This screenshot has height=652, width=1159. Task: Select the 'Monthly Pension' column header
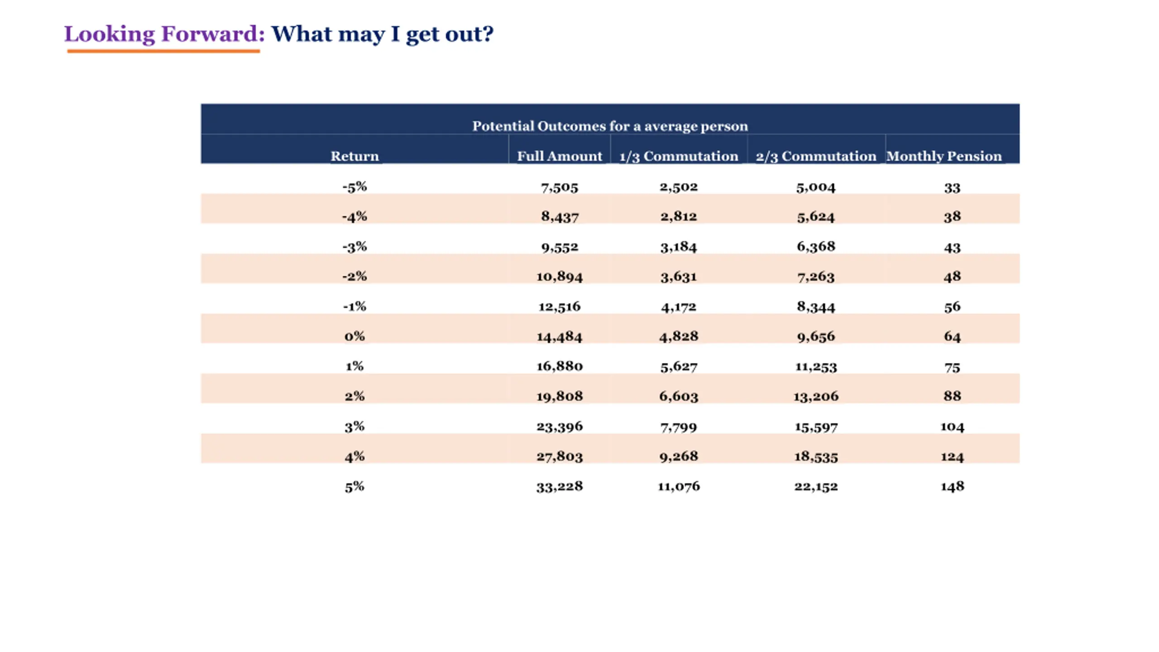pos(944,156)
